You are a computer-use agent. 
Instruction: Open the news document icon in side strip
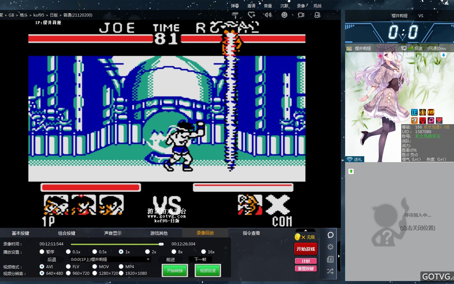(x=330, y=259)
